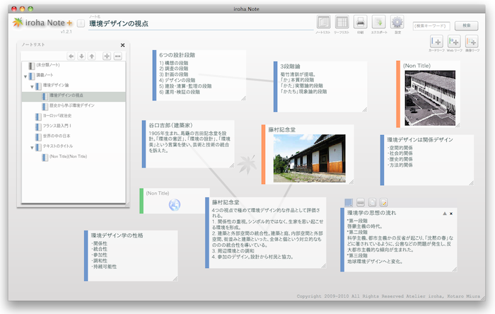The image size is (495, 314).
Task: Select 講義ノート in the tree
Action: point(74,75)
